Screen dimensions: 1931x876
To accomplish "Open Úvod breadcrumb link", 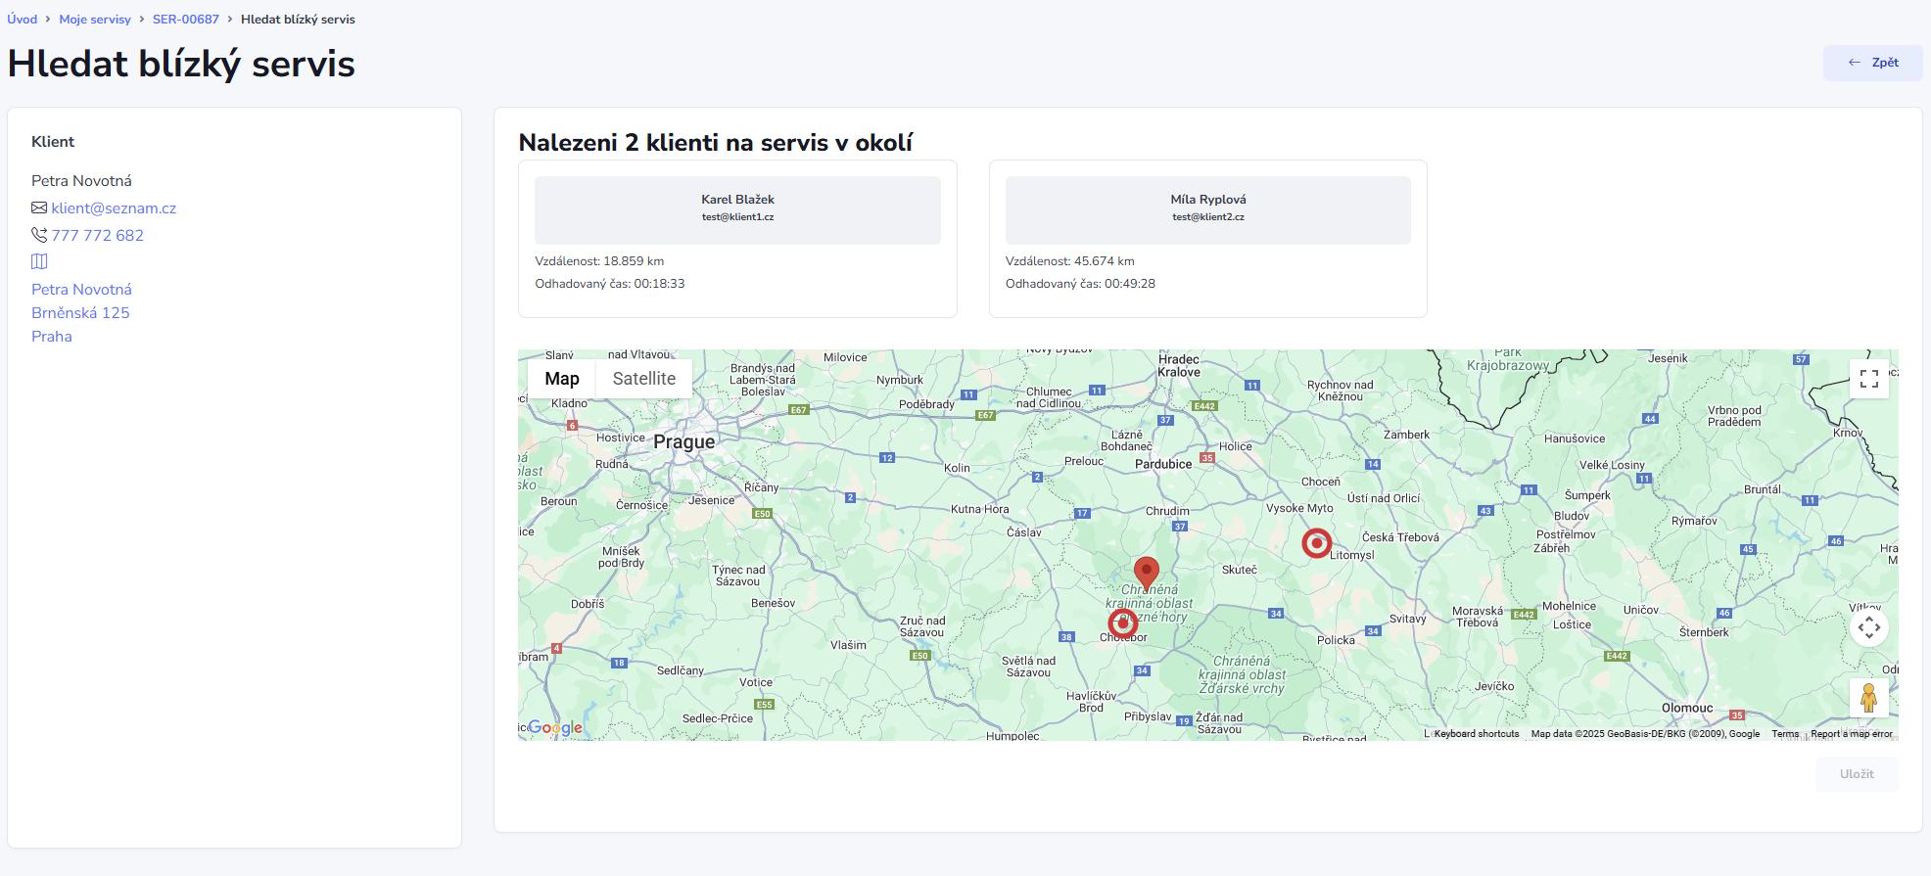I will point(23,20).
